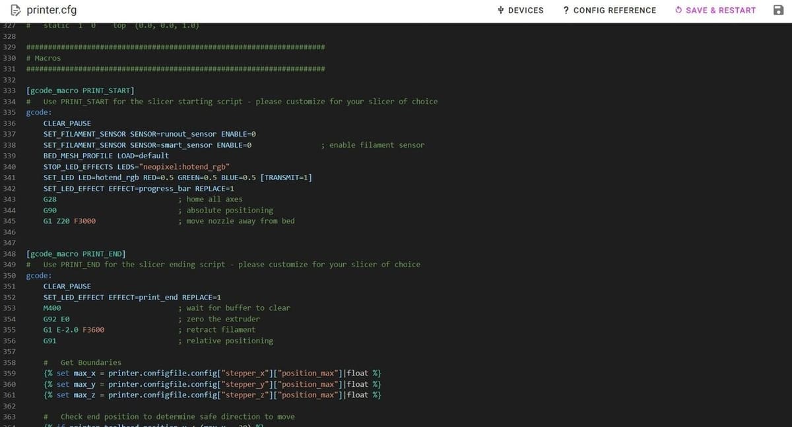Screen dimensions: 792x427
Task: Click the 'set max_z' template line
Action: tap(212, 395)
